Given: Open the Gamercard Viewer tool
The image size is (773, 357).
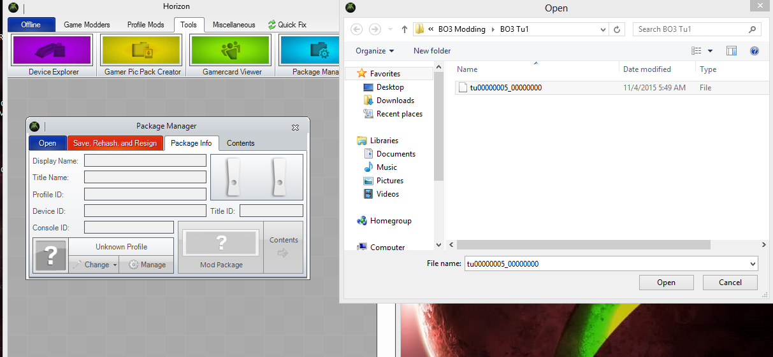Looking at the screenshot, I should 231,55.
